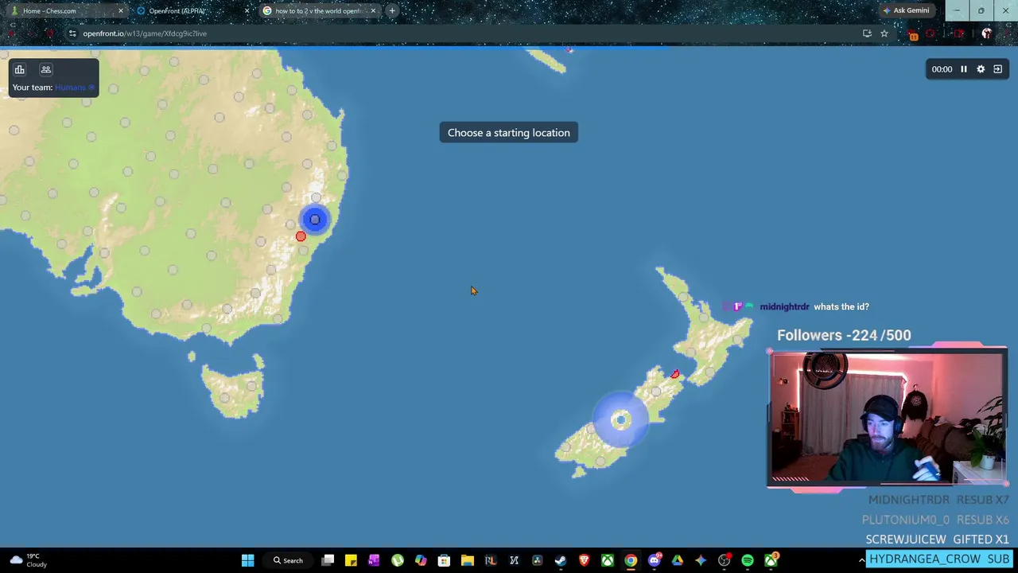Open the Windows Start menu
The height and width of the screenshot is (573, 1018).
[x=247, y=560]
